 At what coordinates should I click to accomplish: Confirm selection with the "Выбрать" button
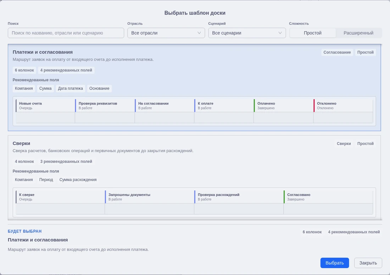pos(335,263)
